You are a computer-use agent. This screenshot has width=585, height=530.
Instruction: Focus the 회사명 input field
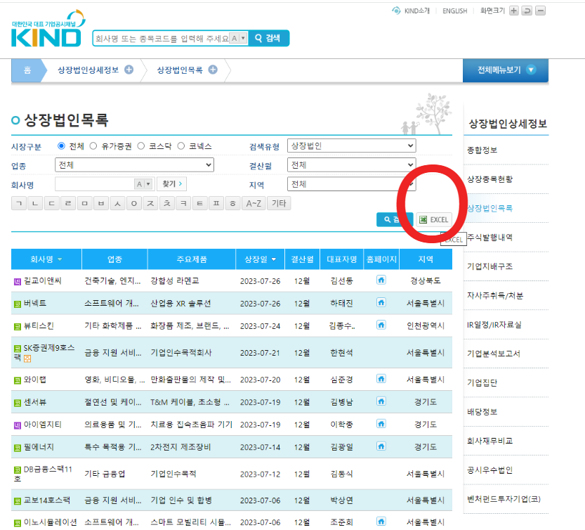94,183
